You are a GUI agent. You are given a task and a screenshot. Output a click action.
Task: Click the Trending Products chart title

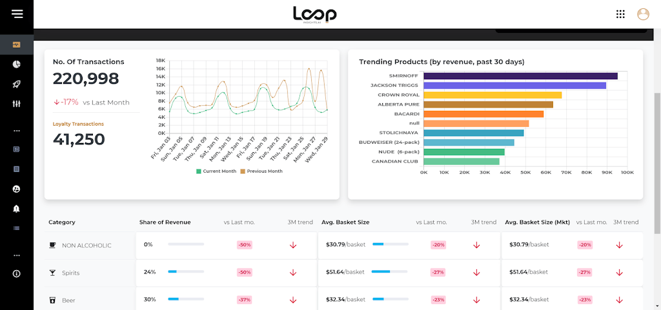[x=442, y=62]
